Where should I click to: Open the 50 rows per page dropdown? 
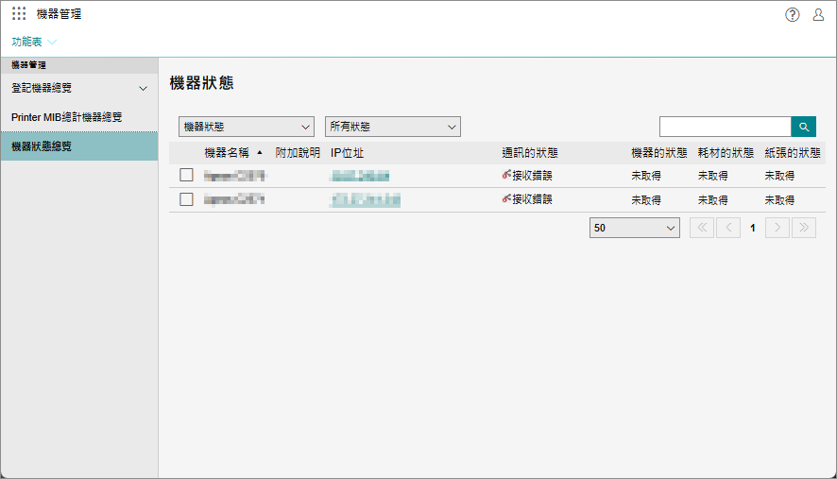point(635,228)
